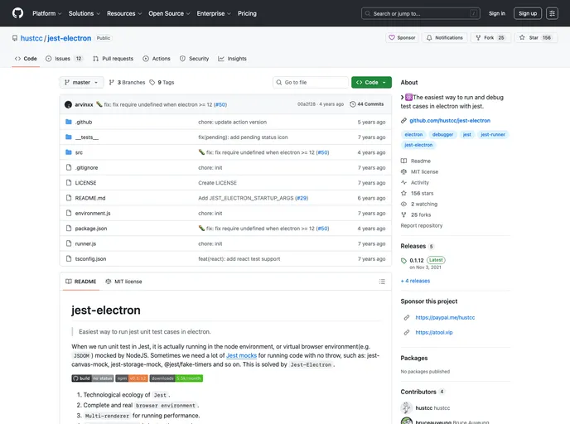Open the + 4 releases link

tap(415, 281)
